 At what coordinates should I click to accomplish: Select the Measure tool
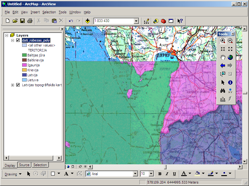pos(223,99)
